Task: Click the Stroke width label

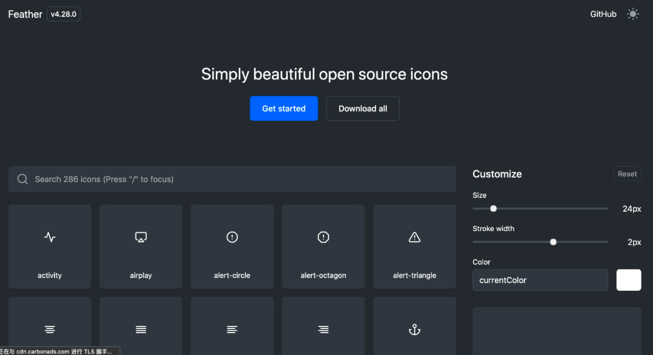Action: [493, 229]
